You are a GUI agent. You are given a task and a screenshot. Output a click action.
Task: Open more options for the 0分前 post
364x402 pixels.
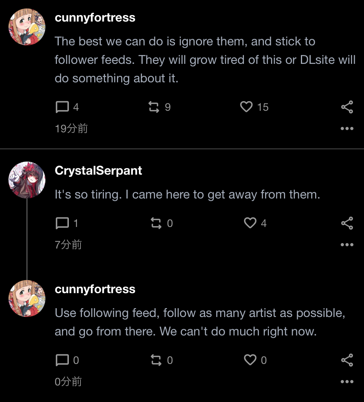347,382
